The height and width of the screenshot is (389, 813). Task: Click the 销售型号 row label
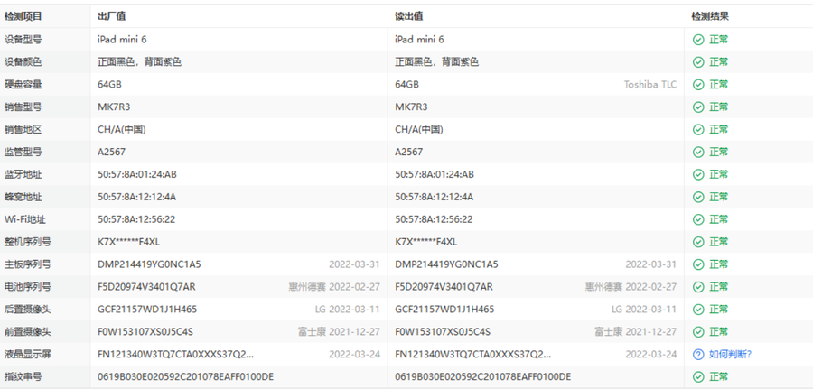point(23,107)
